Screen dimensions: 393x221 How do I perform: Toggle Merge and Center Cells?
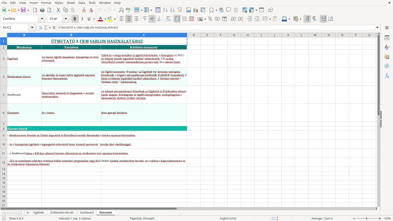[177, 19]
